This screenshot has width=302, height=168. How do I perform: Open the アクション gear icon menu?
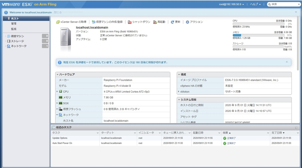pos(187,22)
